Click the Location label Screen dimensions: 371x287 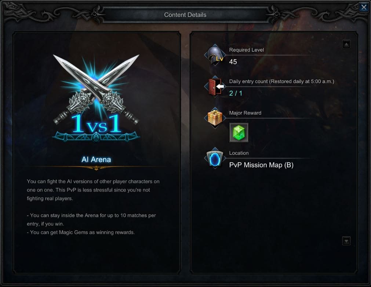[x=239, y=153]
